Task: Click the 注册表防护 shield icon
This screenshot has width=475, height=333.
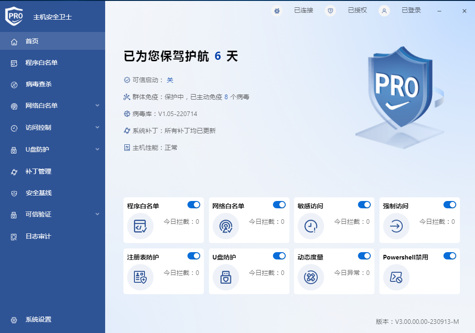Action: click(x=140, y=277)
